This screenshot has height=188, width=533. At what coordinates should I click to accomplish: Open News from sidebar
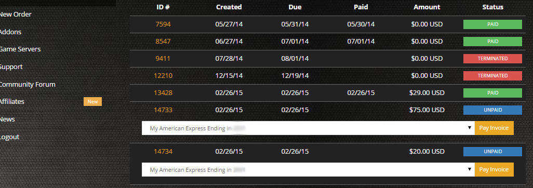click(7, 119)
